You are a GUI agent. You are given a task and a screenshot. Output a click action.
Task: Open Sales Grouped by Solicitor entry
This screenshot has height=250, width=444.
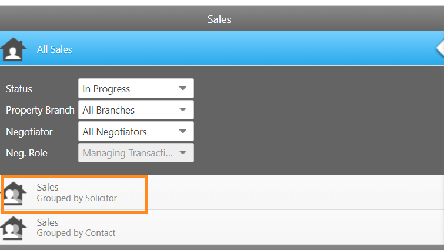pos(222,192)
